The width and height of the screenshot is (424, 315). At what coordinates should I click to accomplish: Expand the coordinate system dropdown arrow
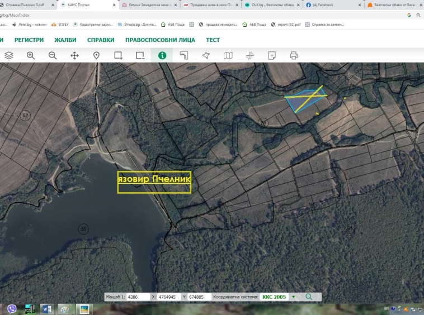[x=293, y=297]
